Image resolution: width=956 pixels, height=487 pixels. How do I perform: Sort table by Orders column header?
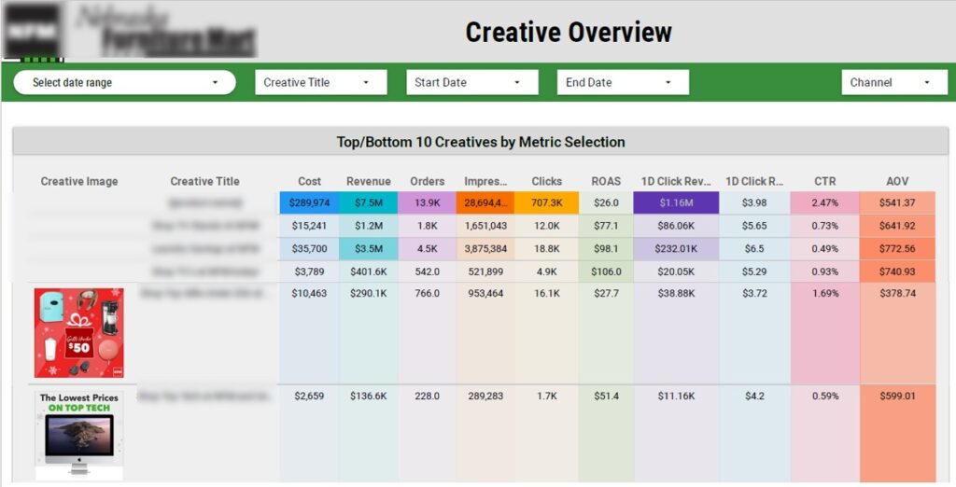427,181
